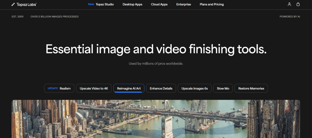Open the Enterprise navigation item

[x=183, y=5]
